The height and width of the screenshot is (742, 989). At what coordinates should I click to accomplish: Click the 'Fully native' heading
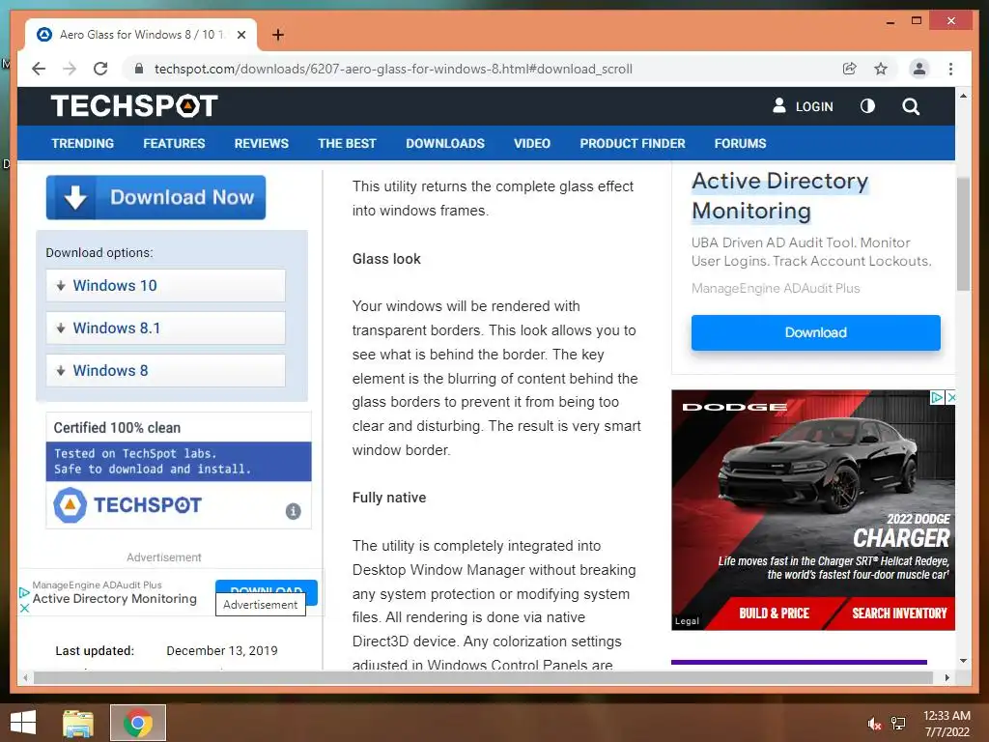click(388, 498)
